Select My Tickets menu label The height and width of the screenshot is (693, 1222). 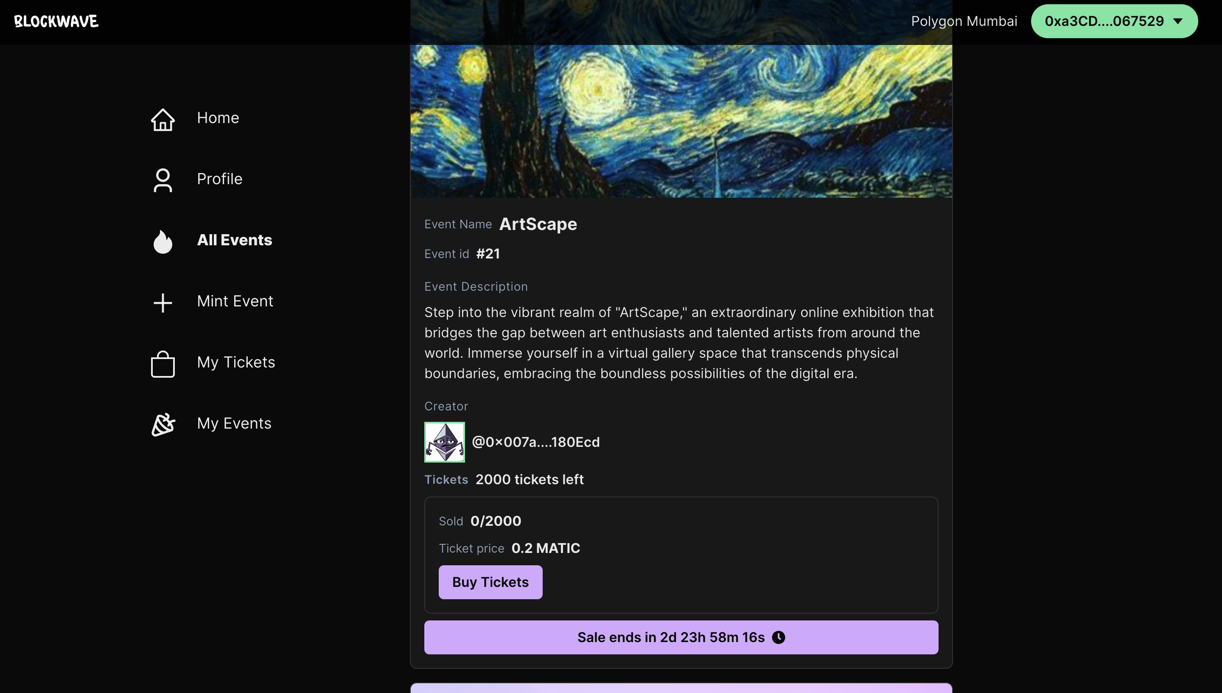[236, 362]
